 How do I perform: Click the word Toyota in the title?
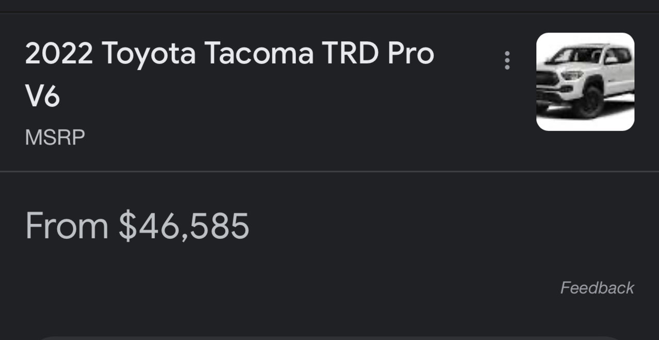click(149, 53)
